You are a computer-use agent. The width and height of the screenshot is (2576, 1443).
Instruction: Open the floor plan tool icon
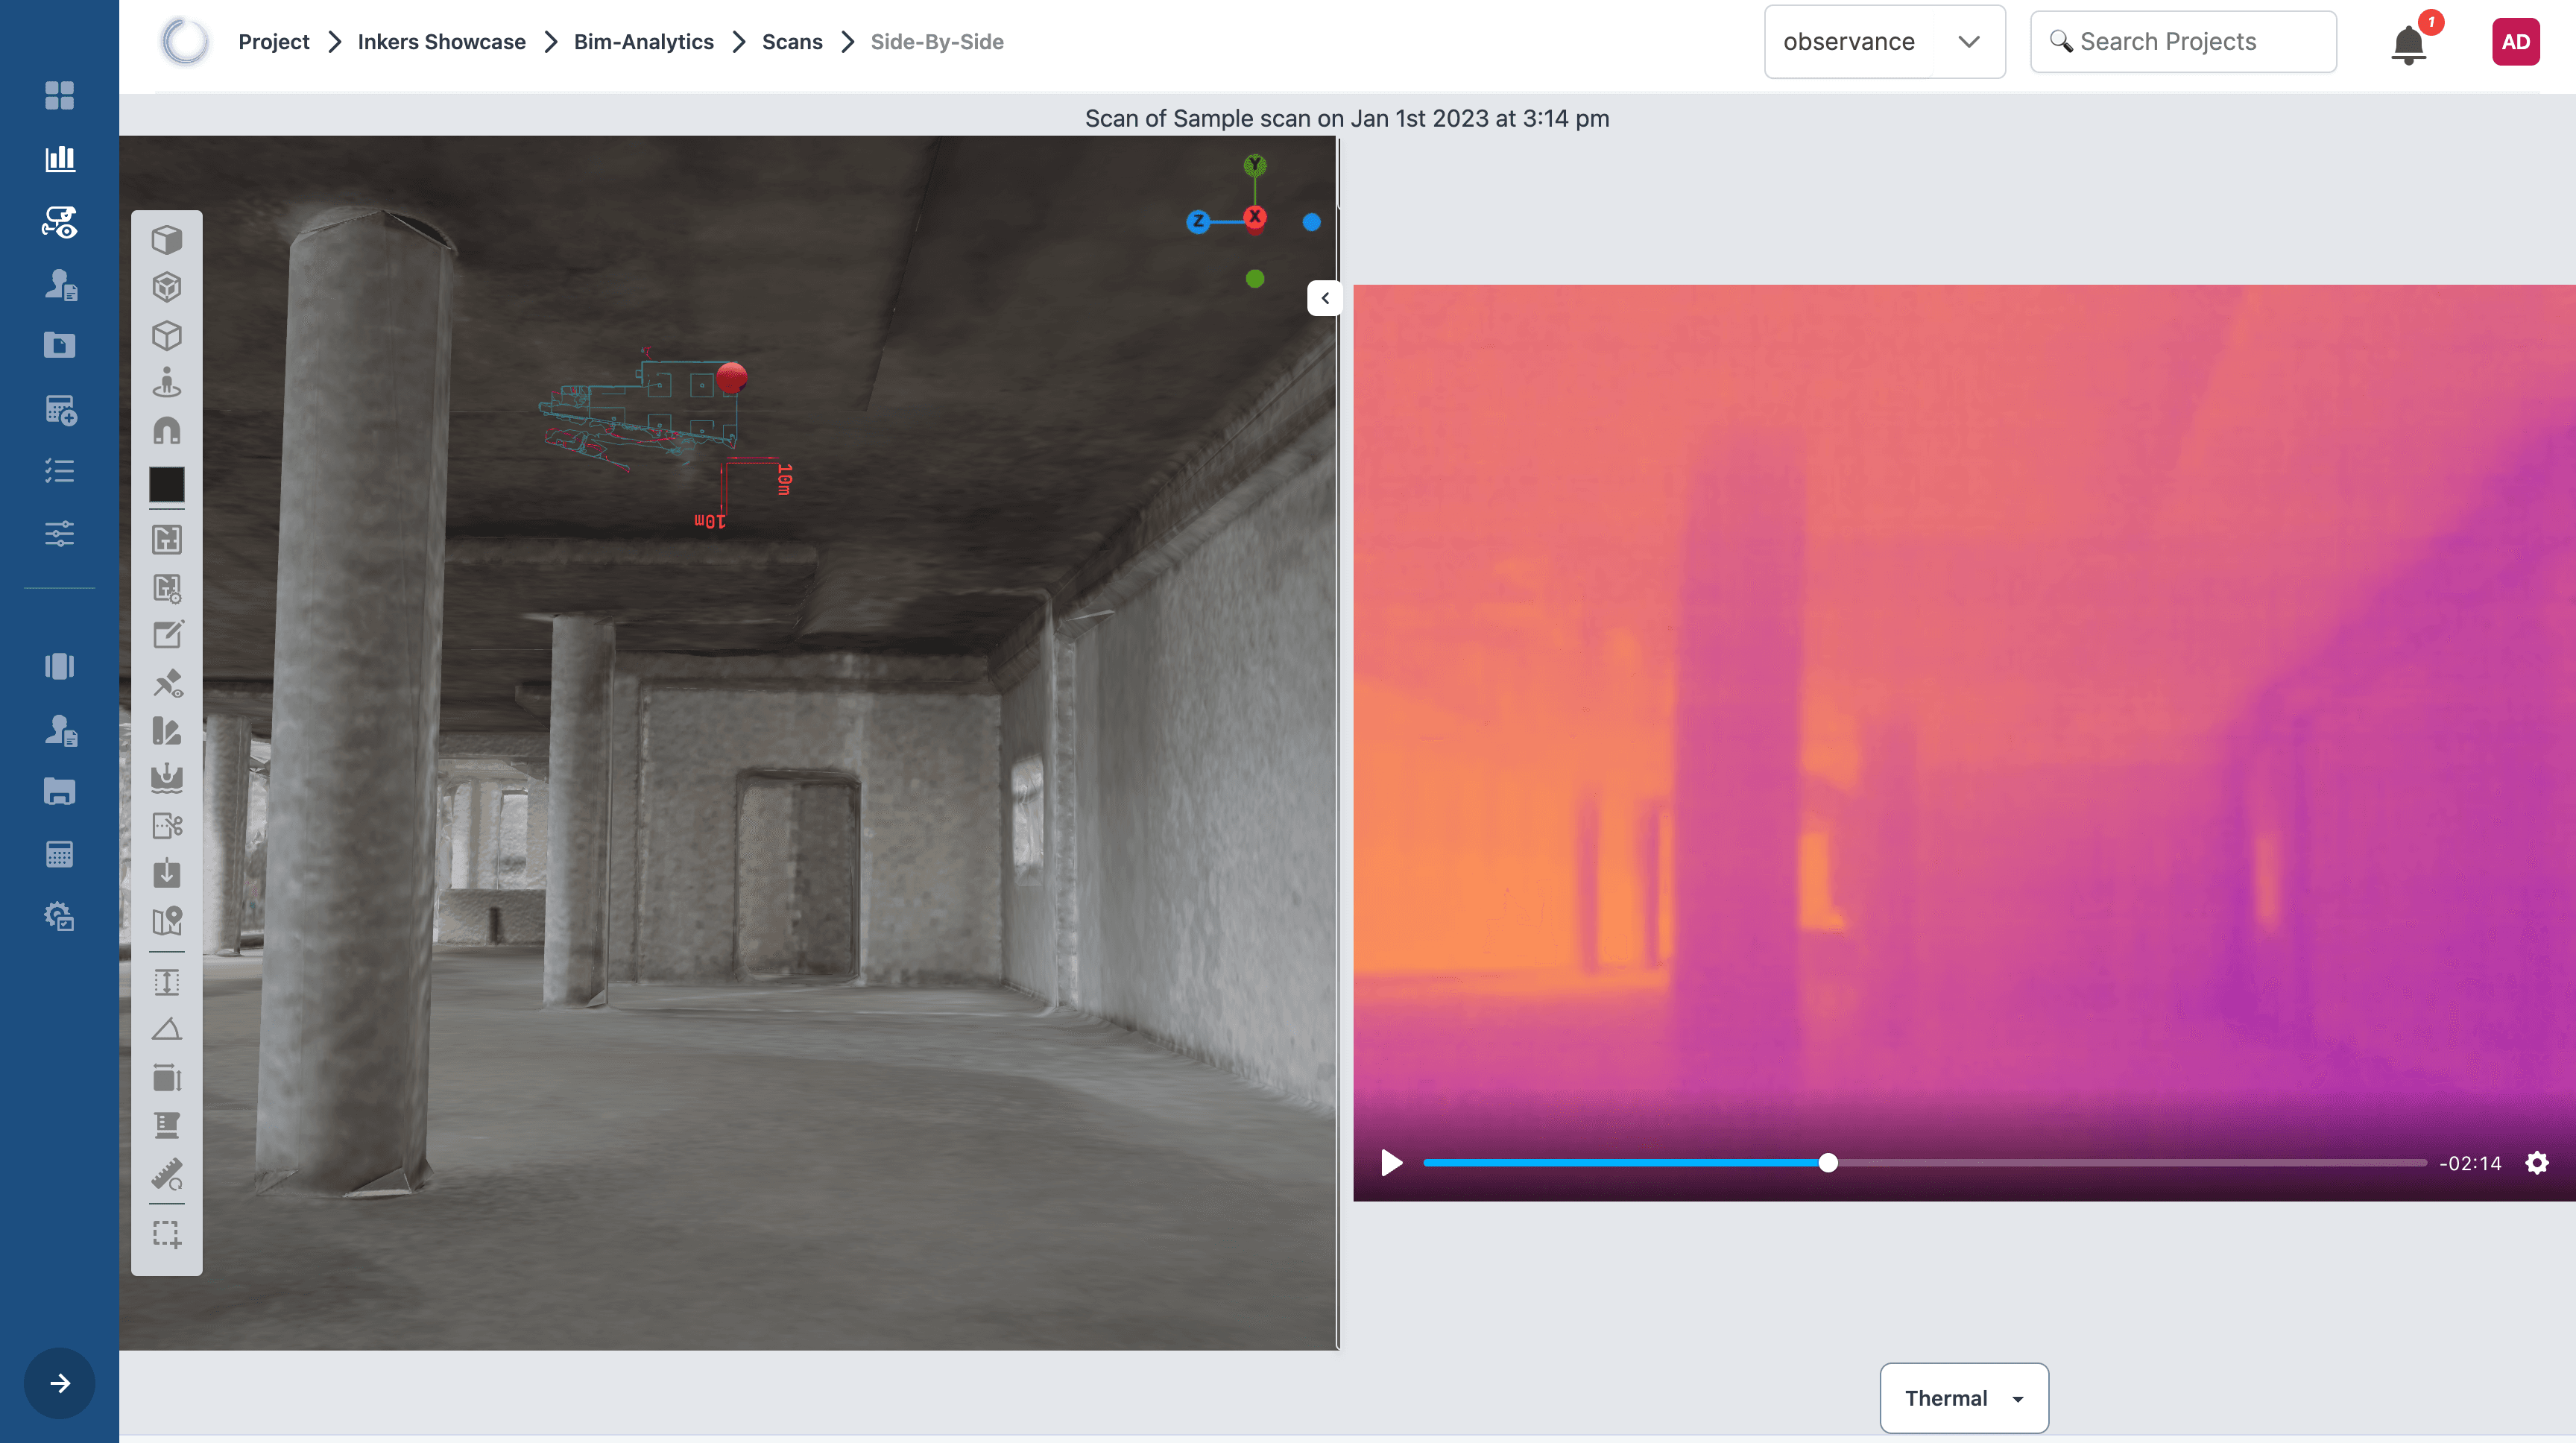(x=167, y=540)
